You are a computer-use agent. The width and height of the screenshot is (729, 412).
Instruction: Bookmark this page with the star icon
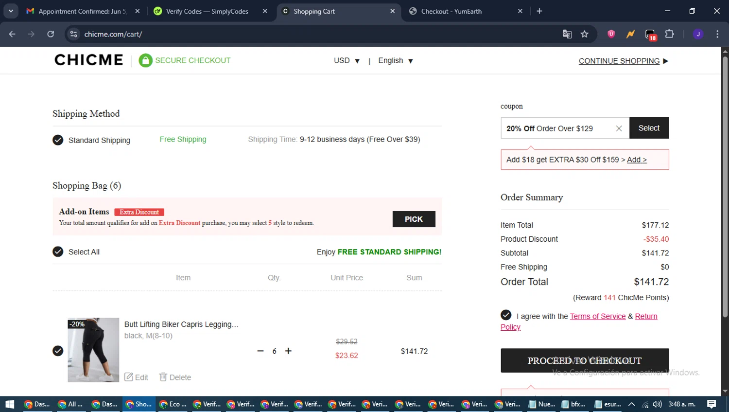pyautogui.click(x=585, y=34)
